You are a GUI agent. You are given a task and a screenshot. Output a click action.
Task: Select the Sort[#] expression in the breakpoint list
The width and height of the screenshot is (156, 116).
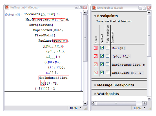pos(118,48)
